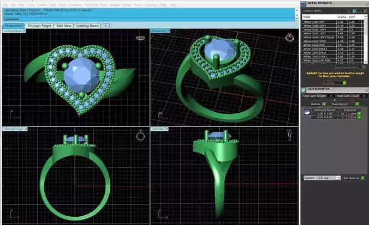This screenshot has height=225, width=369.
Task: Open the Side View viewport dropdown arrow
Action: pos(167,129)
